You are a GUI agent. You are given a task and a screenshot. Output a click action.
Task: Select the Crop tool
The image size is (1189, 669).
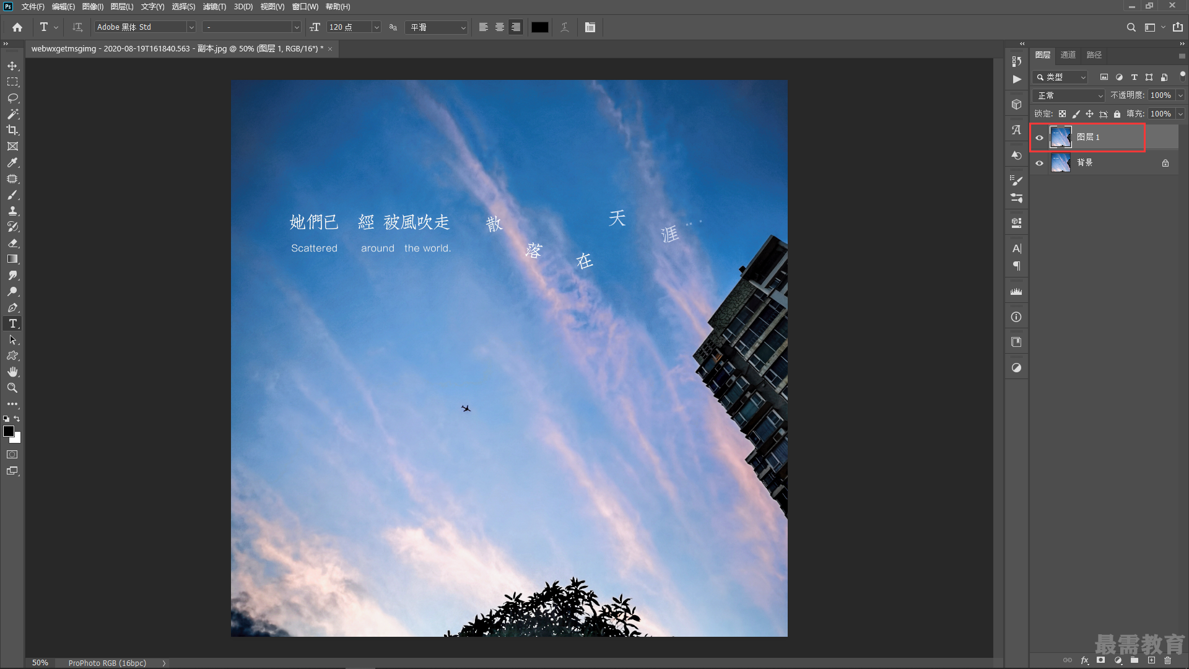coord(12,130)
